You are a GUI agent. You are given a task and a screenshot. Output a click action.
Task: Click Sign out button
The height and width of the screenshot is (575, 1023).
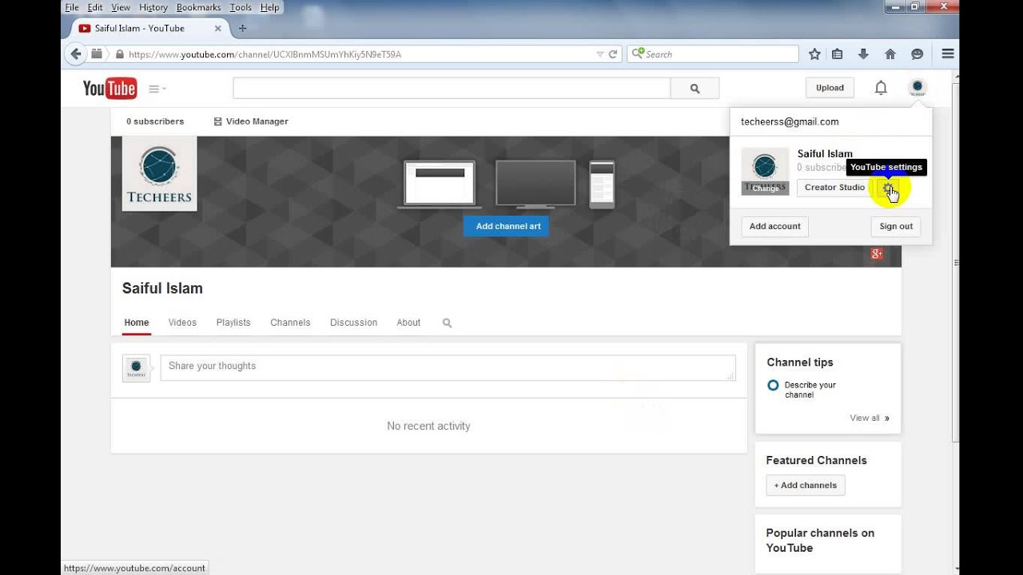point(896,227)
